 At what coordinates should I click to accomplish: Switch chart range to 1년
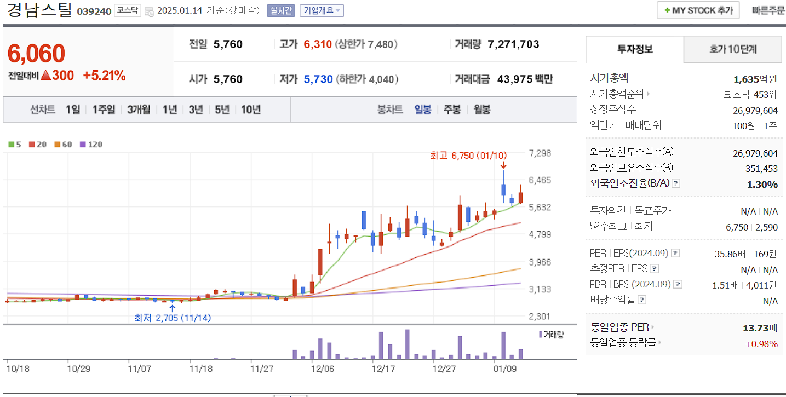click(169, 110)
